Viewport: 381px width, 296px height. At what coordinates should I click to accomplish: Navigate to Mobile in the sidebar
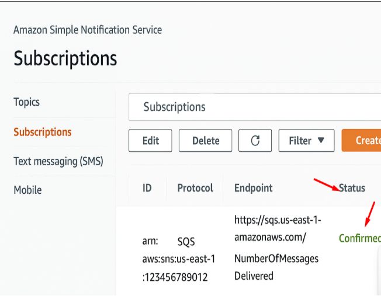tap(27, 190)
